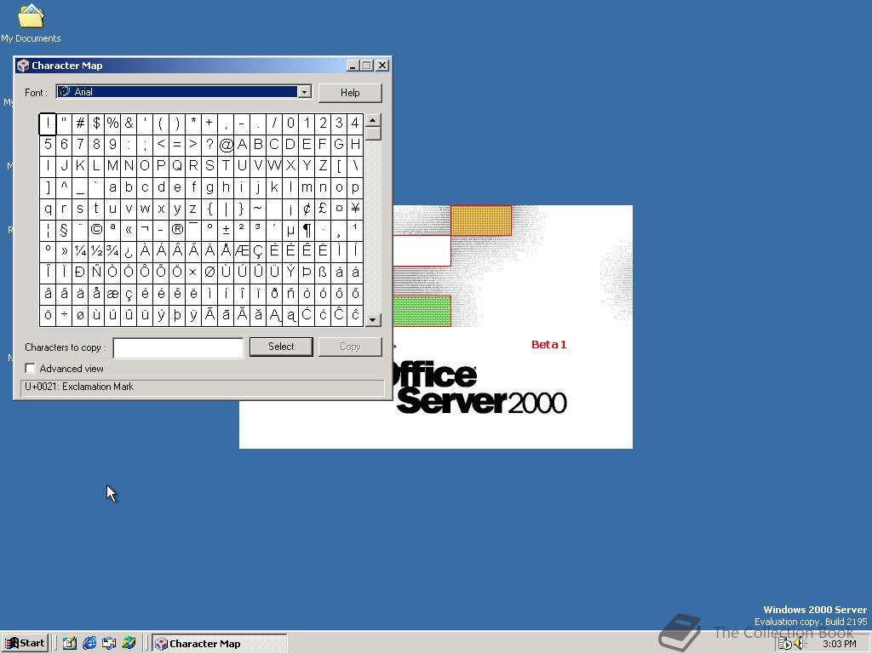Viewport: 872px width, 654px height.
Task: Select the digit 7 cell
Action: pos(80,145)
